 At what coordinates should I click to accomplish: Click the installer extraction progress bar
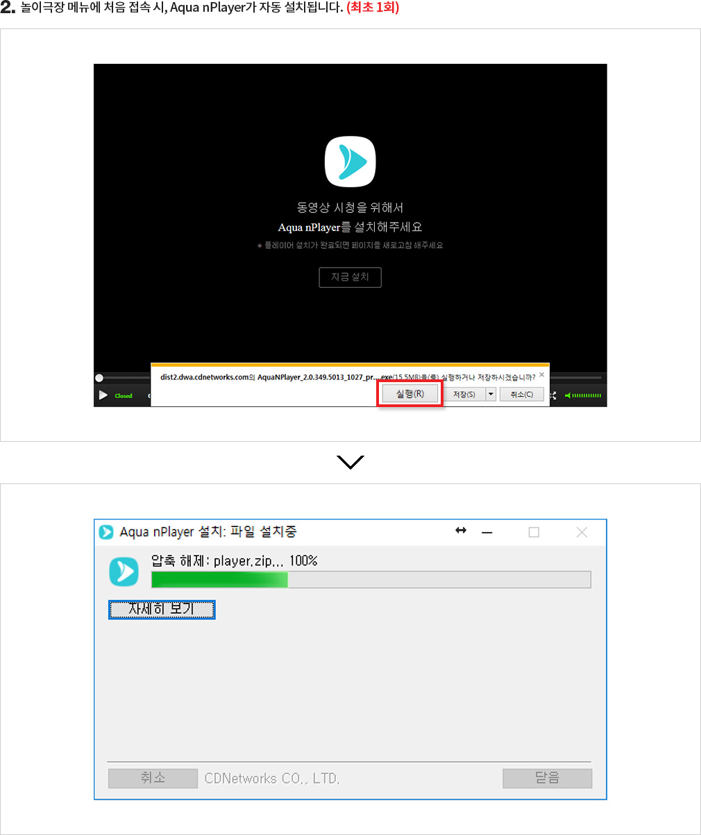point(371,580)
